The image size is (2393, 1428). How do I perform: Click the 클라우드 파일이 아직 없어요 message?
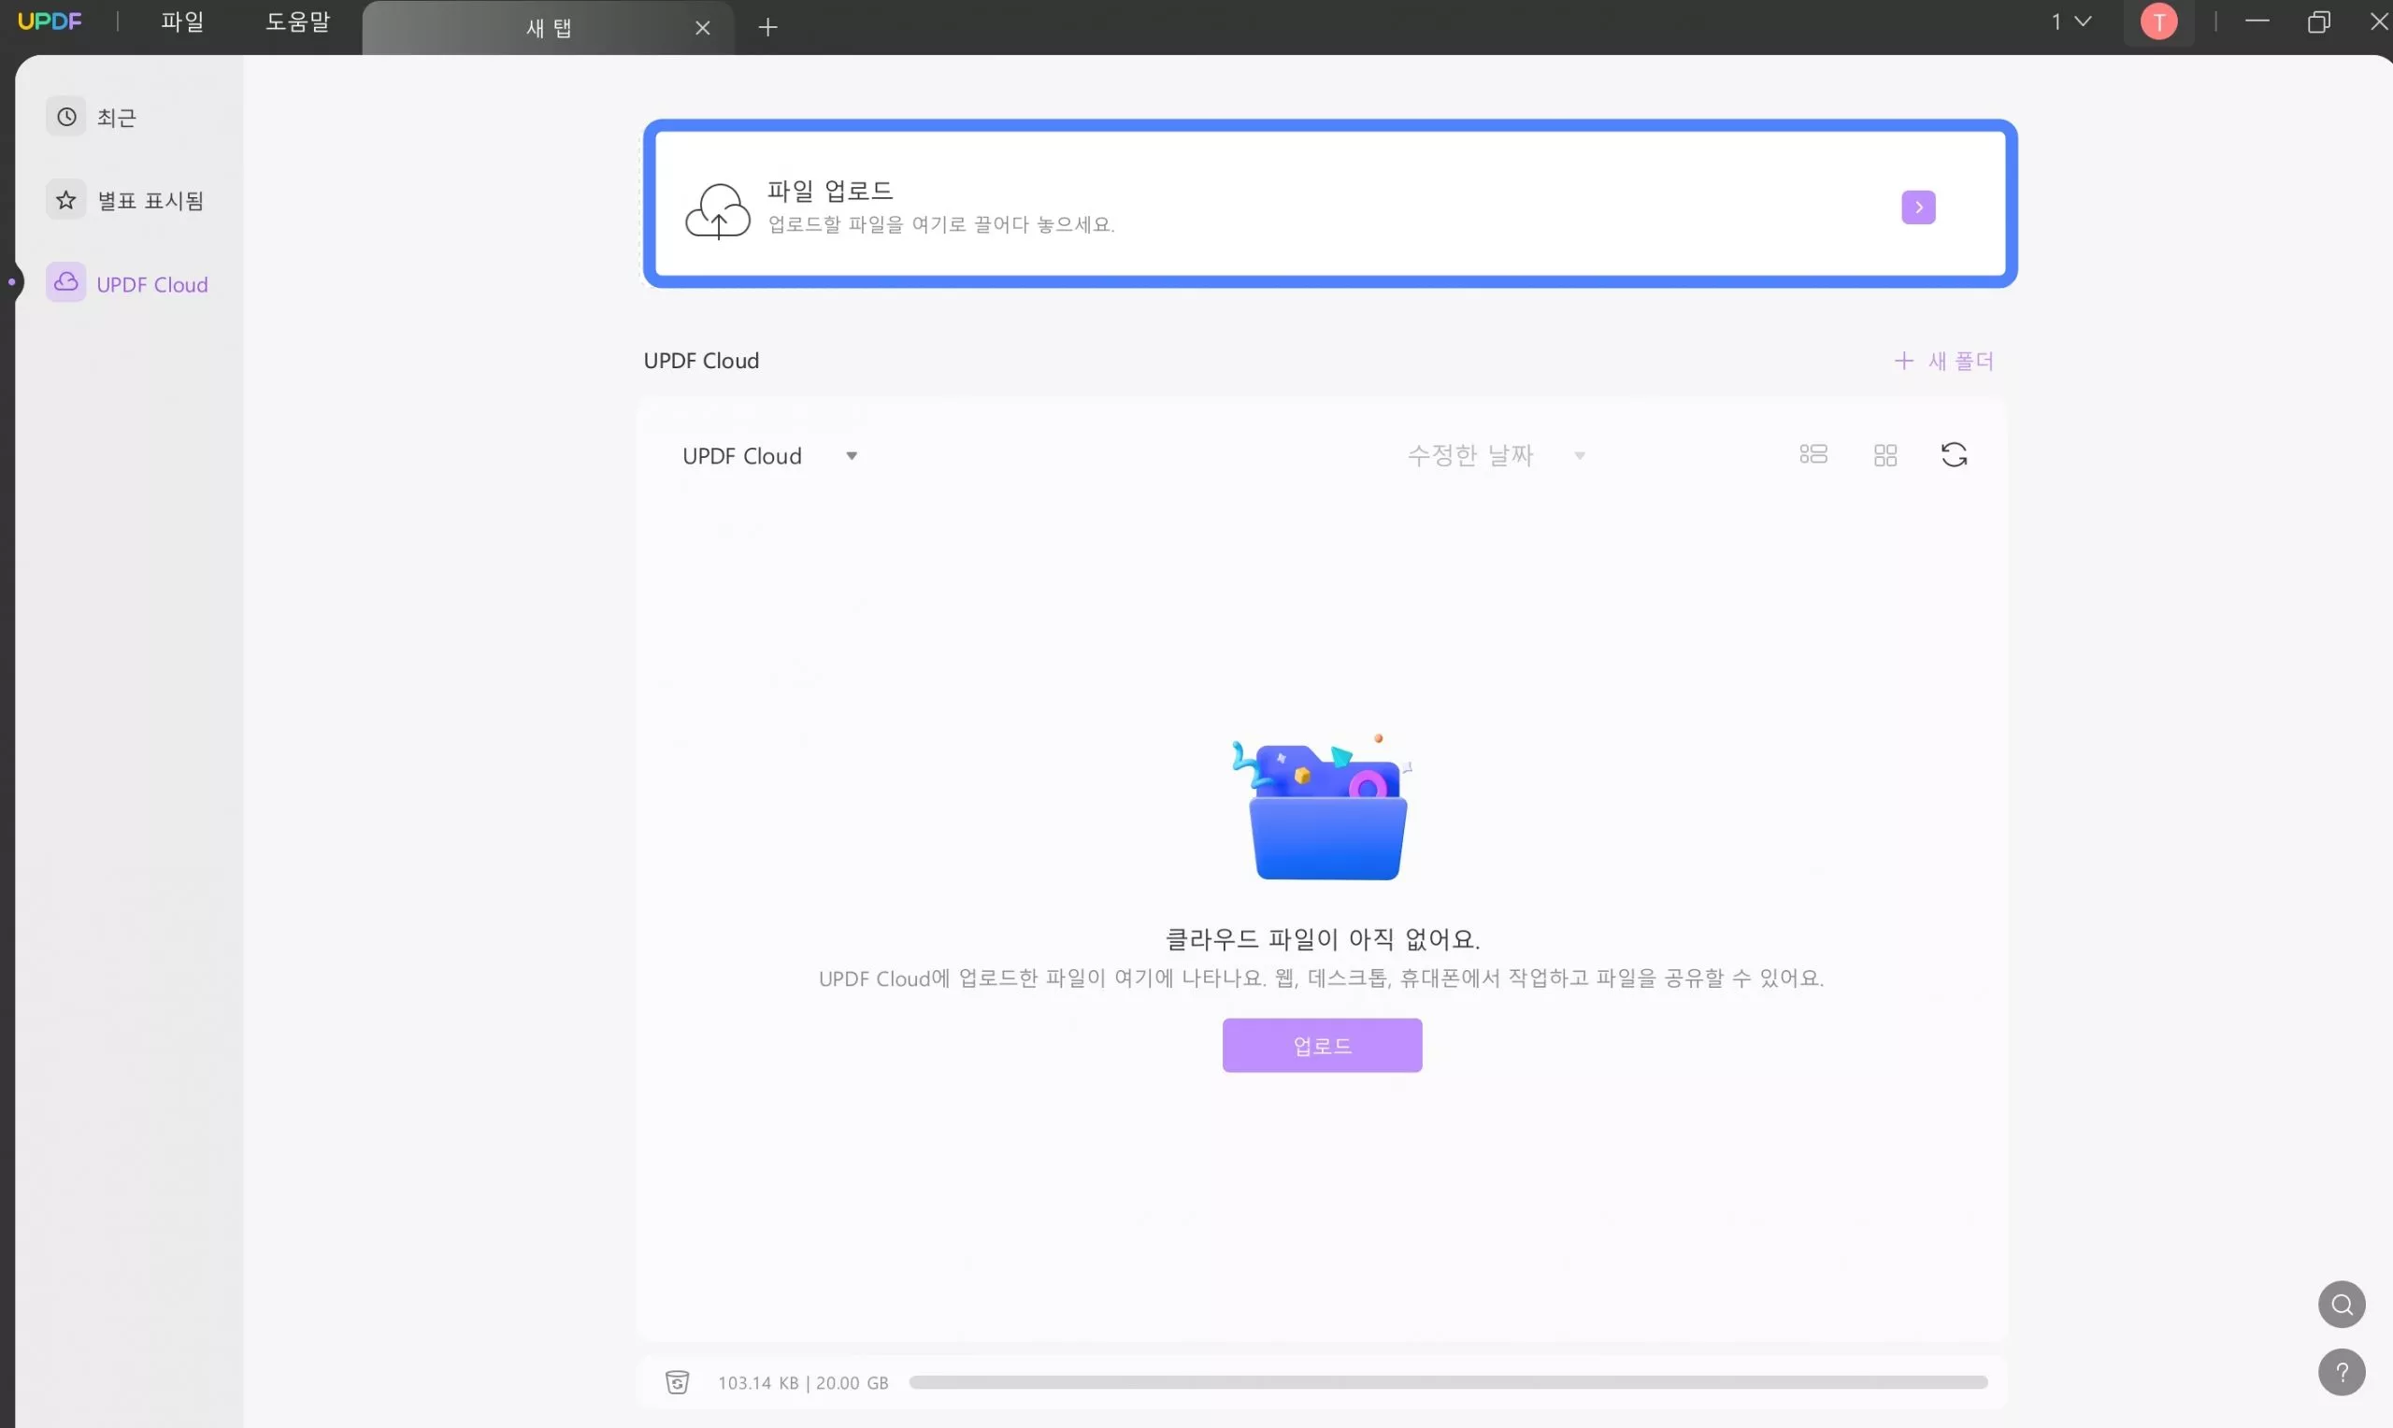[1322, 938]
